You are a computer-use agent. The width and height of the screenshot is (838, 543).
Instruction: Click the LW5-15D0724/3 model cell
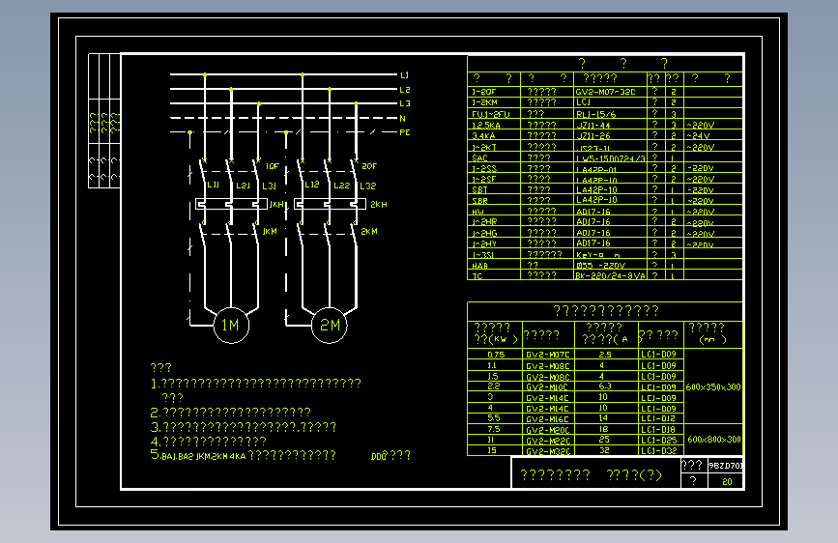point(611,158)
